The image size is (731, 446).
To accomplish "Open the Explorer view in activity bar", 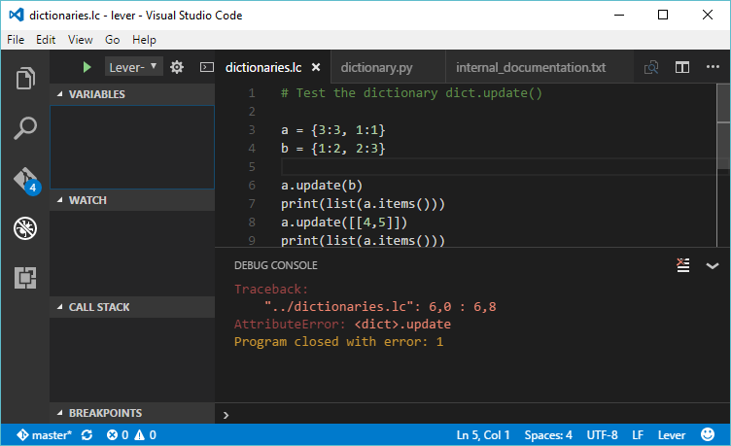I will [25, 79].
